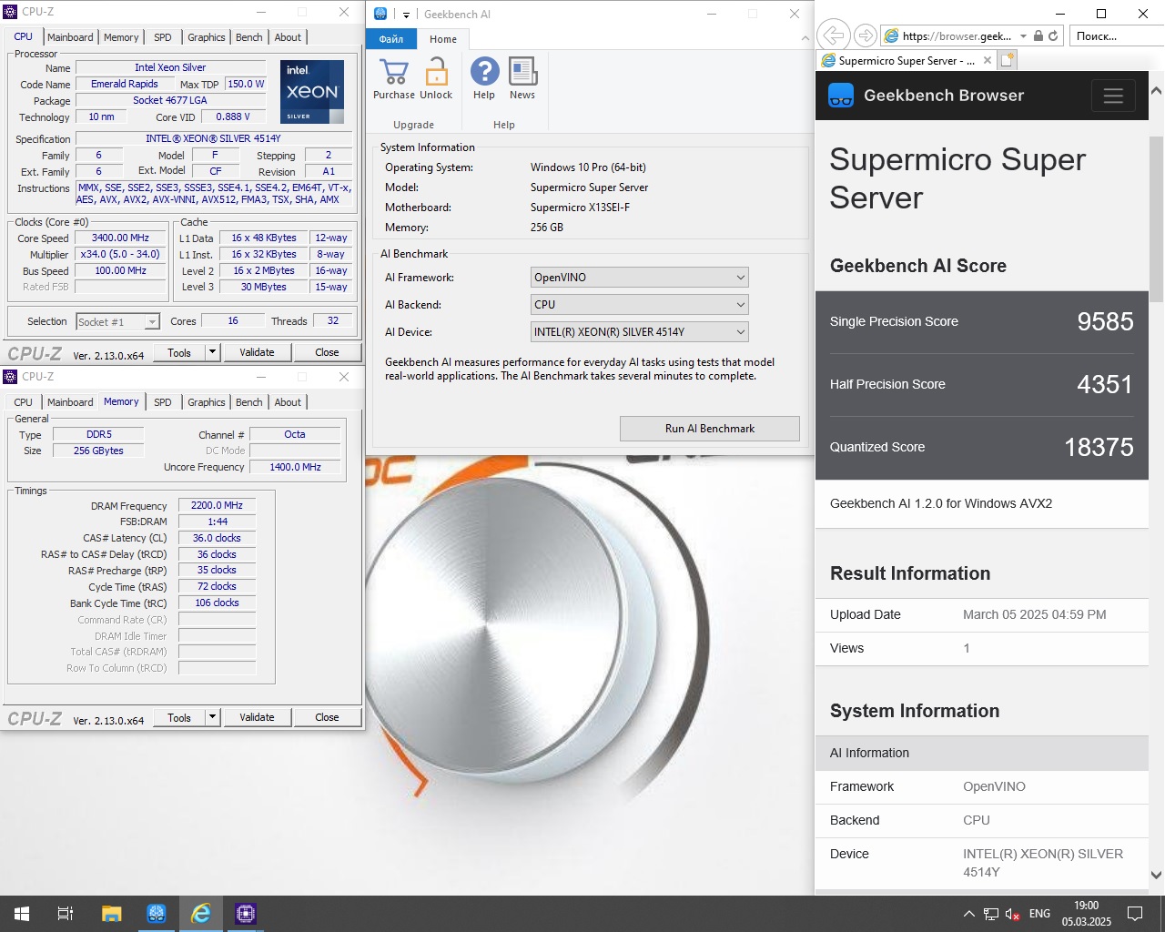The height and width of the screenshot is (932, 1165).
Task: Click the Core Speed value 3400.00 MHz
Action: 120,238
